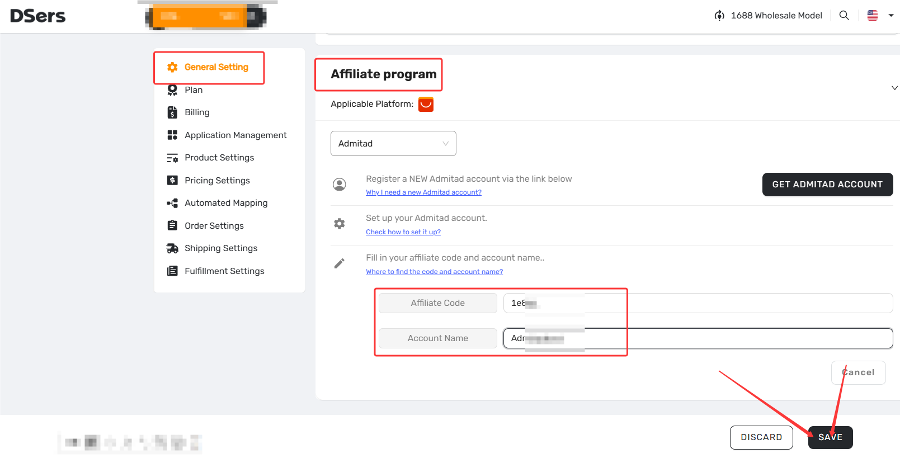
Task: Navigate to Pricing Settings
Action: pos(217,181)
